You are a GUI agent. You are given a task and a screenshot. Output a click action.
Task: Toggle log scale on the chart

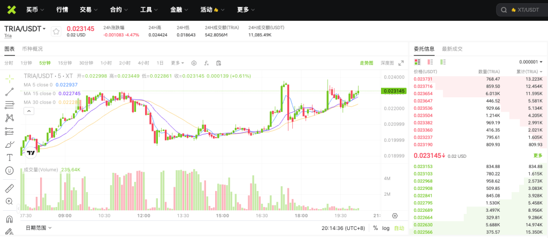tap(386, 228)
